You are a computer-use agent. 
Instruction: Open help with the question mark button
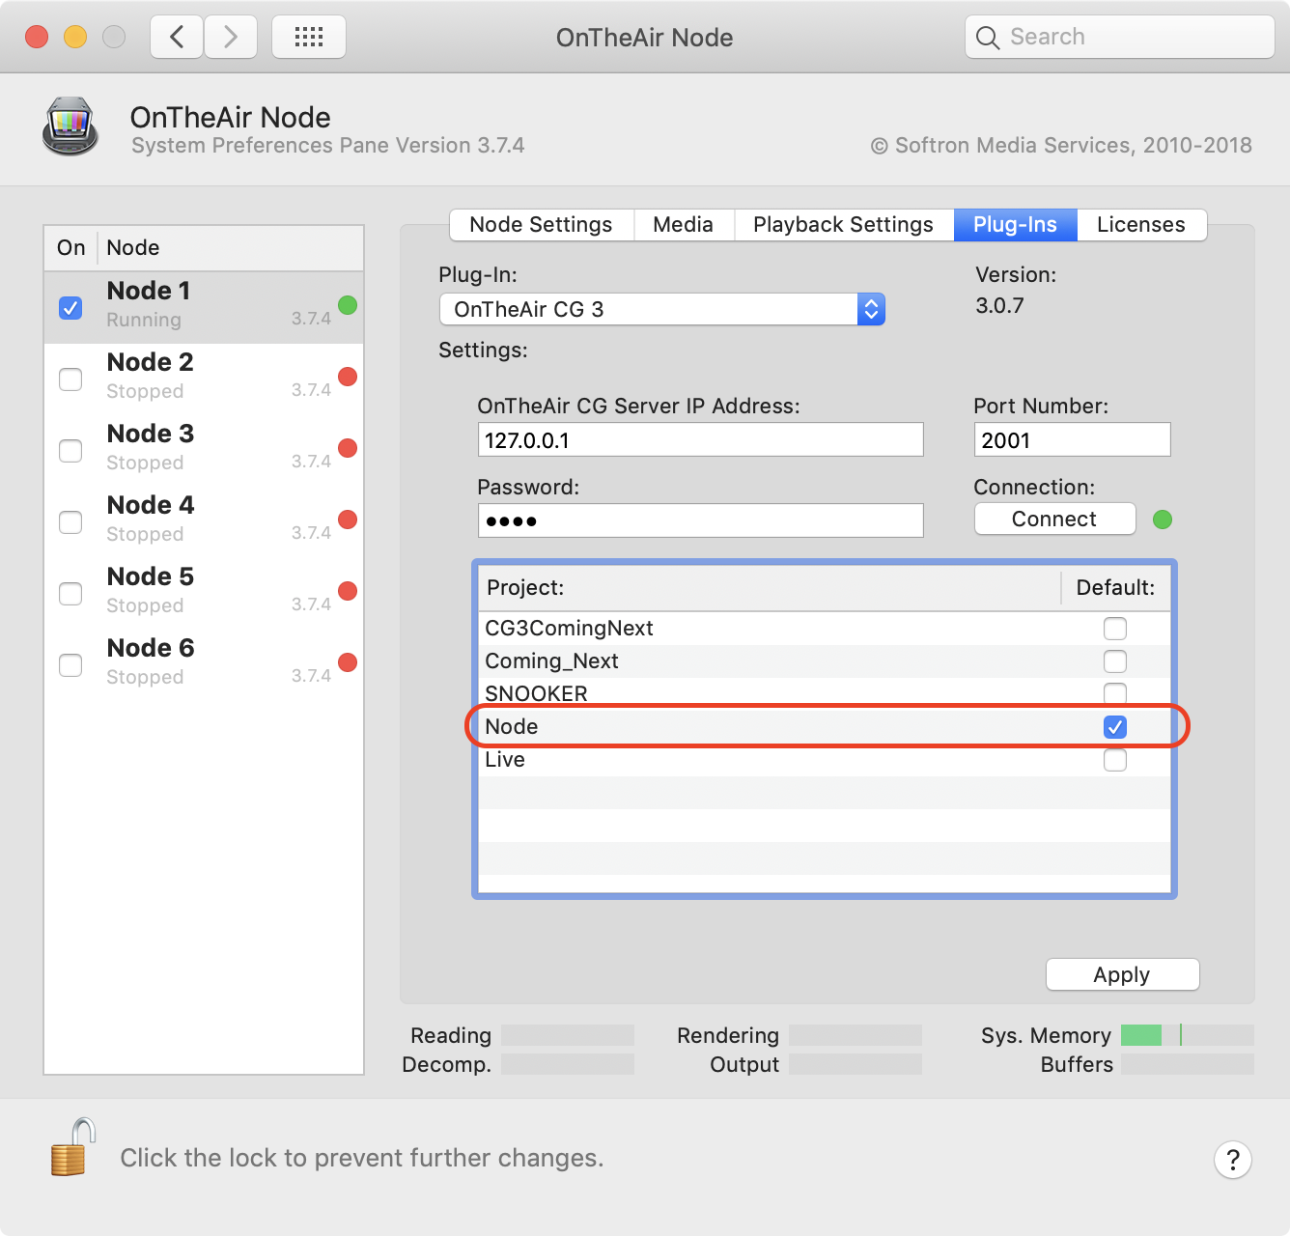(x=1233, y=1160)
